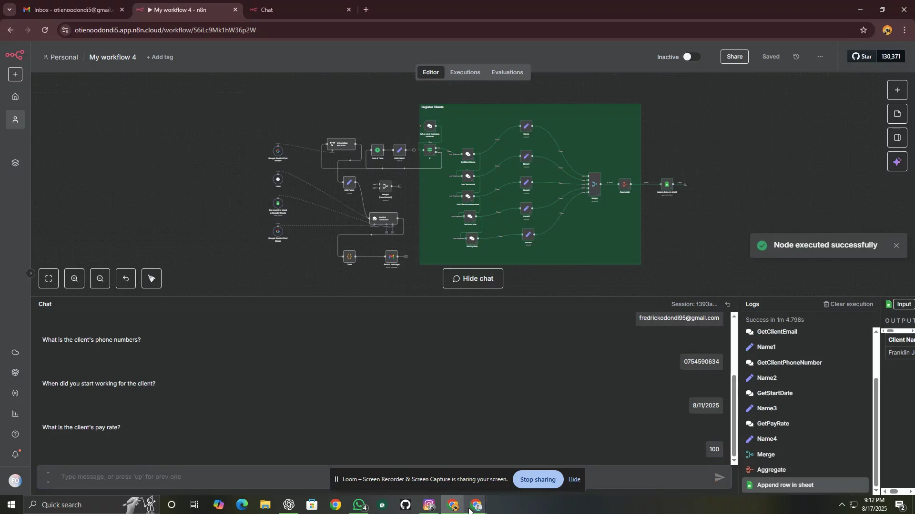This screenshot has height=514, width=915.
Task: Click the add node plus icon on right edge
Action: tap(898, 89)
